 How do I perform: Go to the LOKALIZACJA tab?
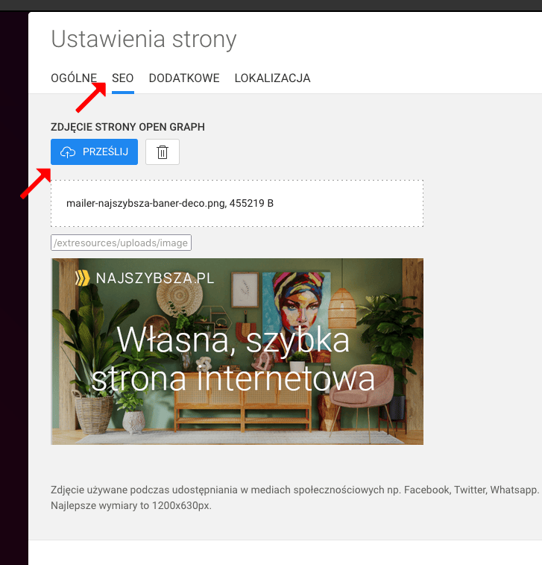coord(272,78)
